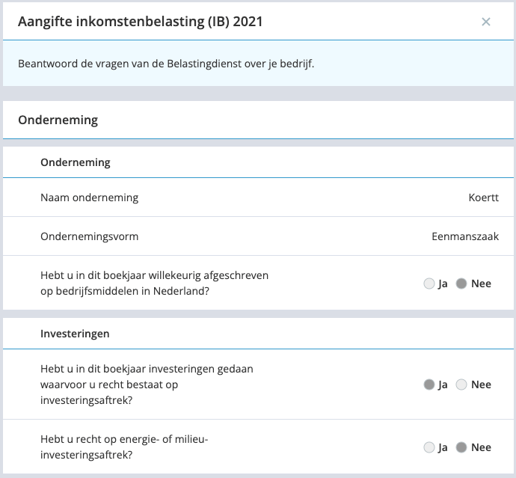Pick Ja for energie- of milieu-investeringsaftrek
The width and height of the screenshot is (516, 478).
click(x=429, y=447)
